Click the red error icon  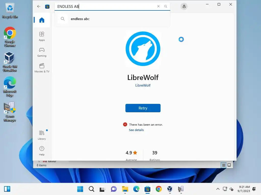click(125, 124)
